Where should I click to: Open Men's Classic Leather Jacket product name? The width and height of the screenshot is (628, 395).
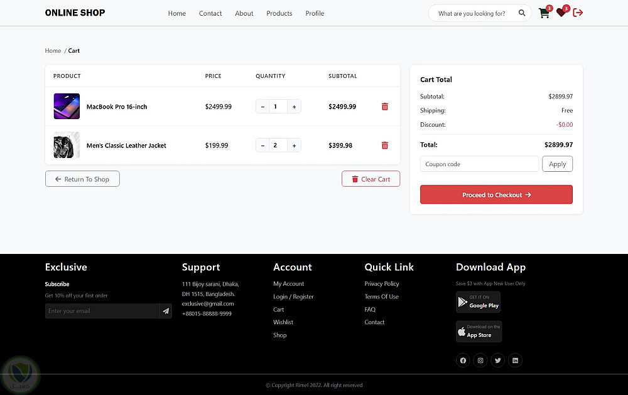[126, 145]
